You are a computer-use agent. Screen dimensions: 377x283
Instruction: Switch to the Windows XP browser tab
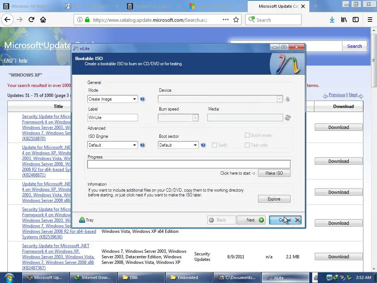29,6
